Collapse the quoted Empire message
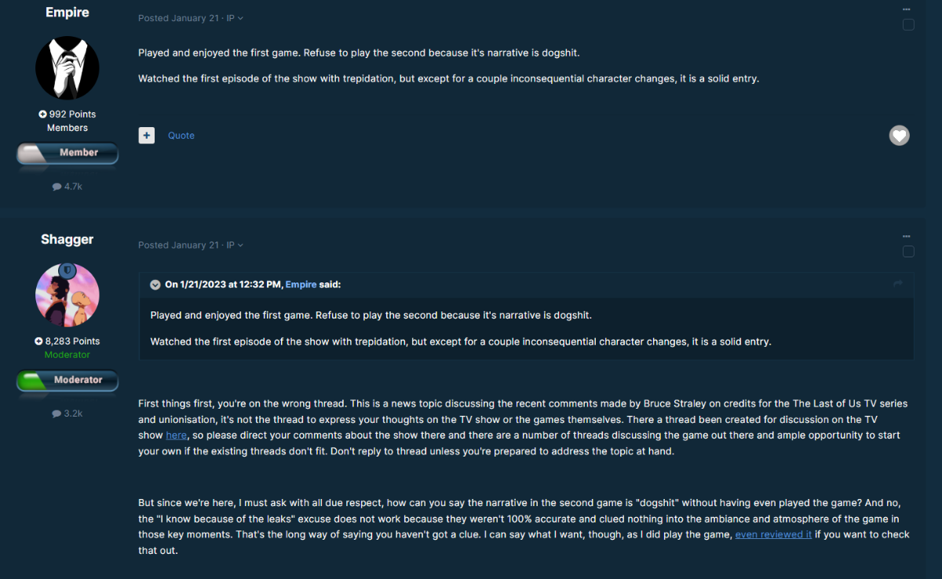942x579 pixels. pos(155,285)
